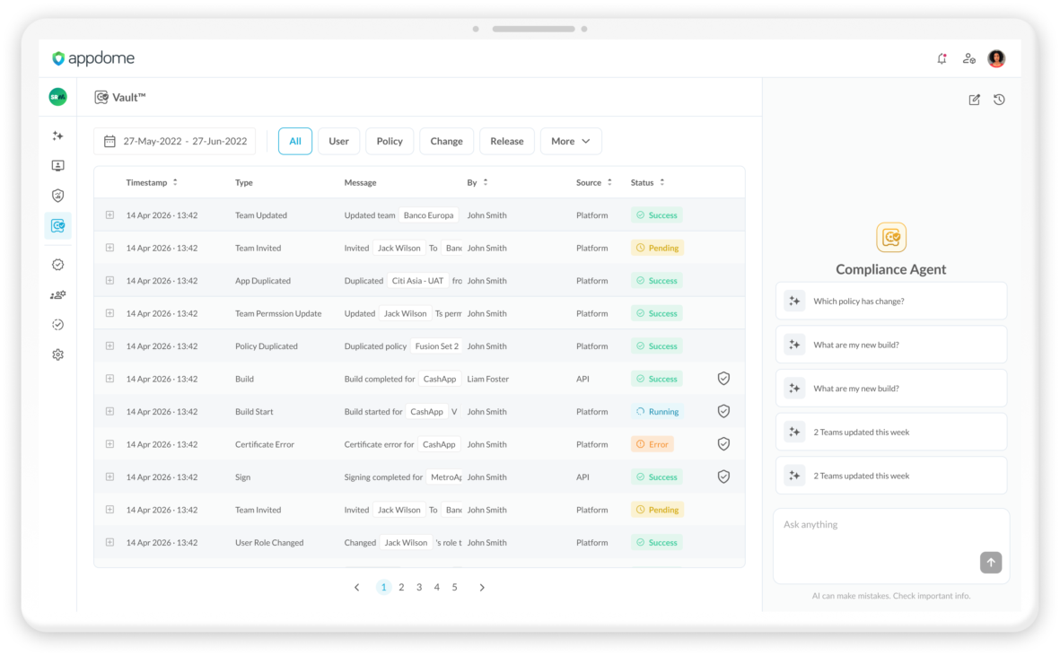Start a new chat with the edit icon
Image resolution: width=1060 pixels, height=656 pixels.
coord(974,100)
